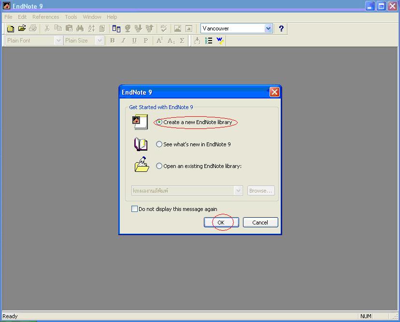Viewport: 400px width, 322px height.
Task: Click the Open Library folder icon
Action: click(x=22, y=28)
